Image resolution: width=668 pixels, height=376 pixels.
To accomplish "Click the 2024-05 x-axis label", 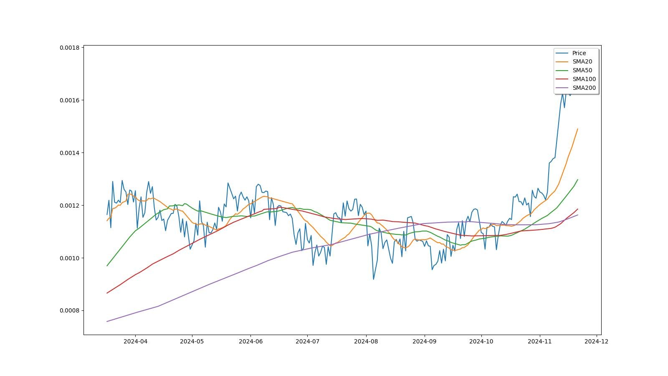I will pos(192,341).
